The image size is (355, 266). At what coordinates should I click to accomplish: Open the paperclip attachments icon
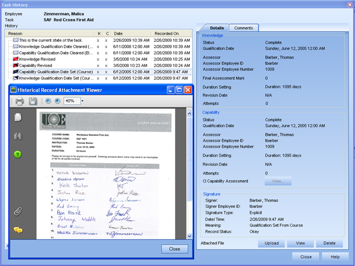click(x=18, y=211)
